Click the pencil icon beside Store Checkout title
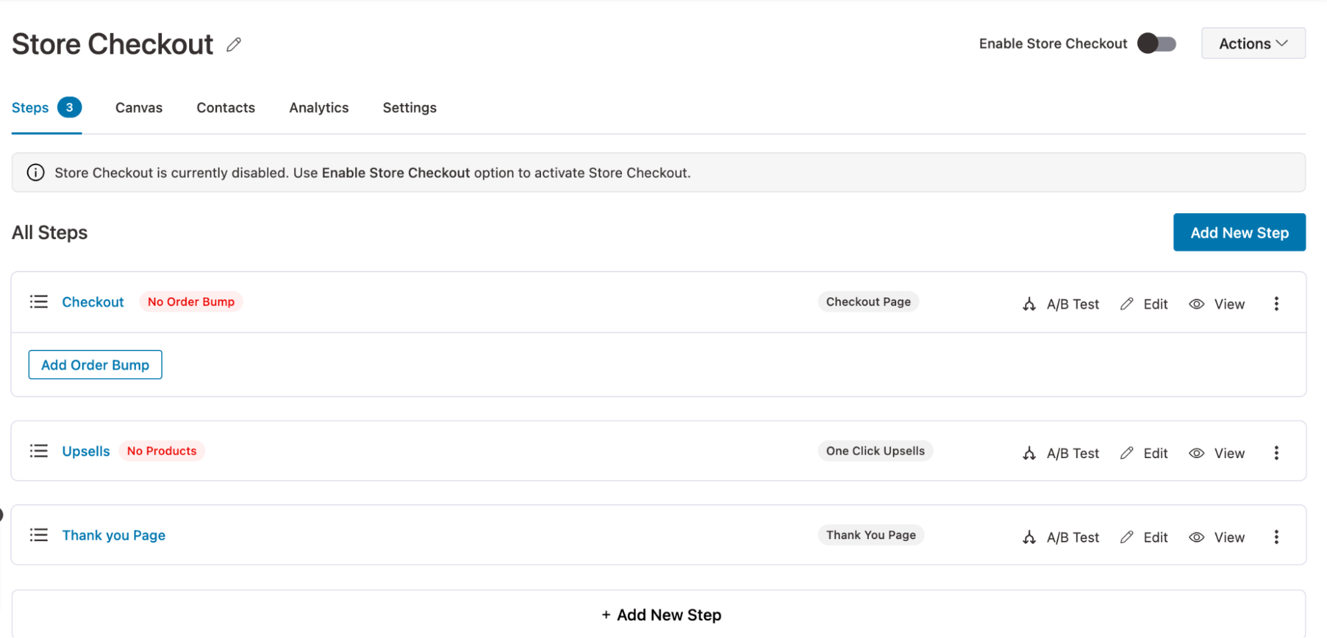1327x638 pixels. (x=234, y=44)
